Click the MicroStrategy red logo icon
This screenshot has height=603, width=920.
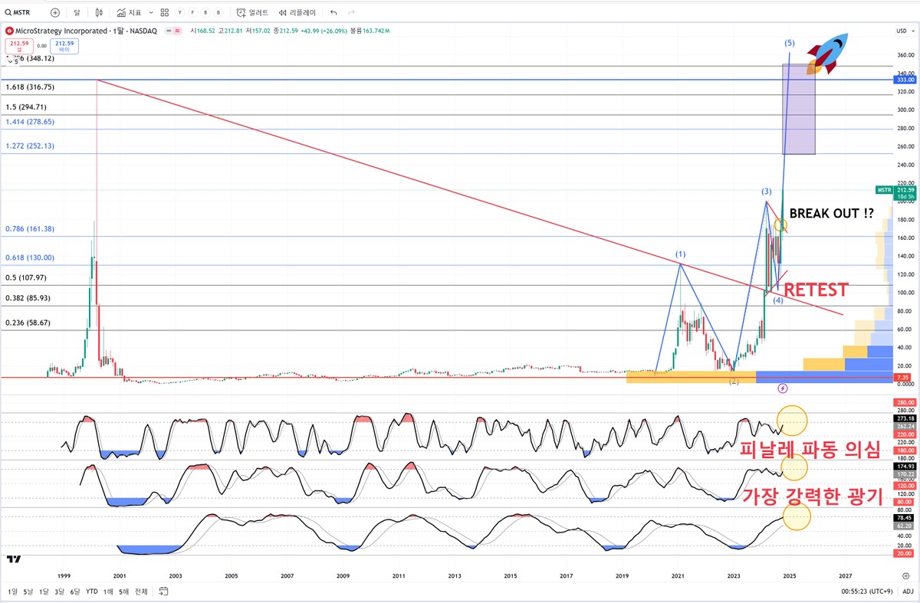9,31
